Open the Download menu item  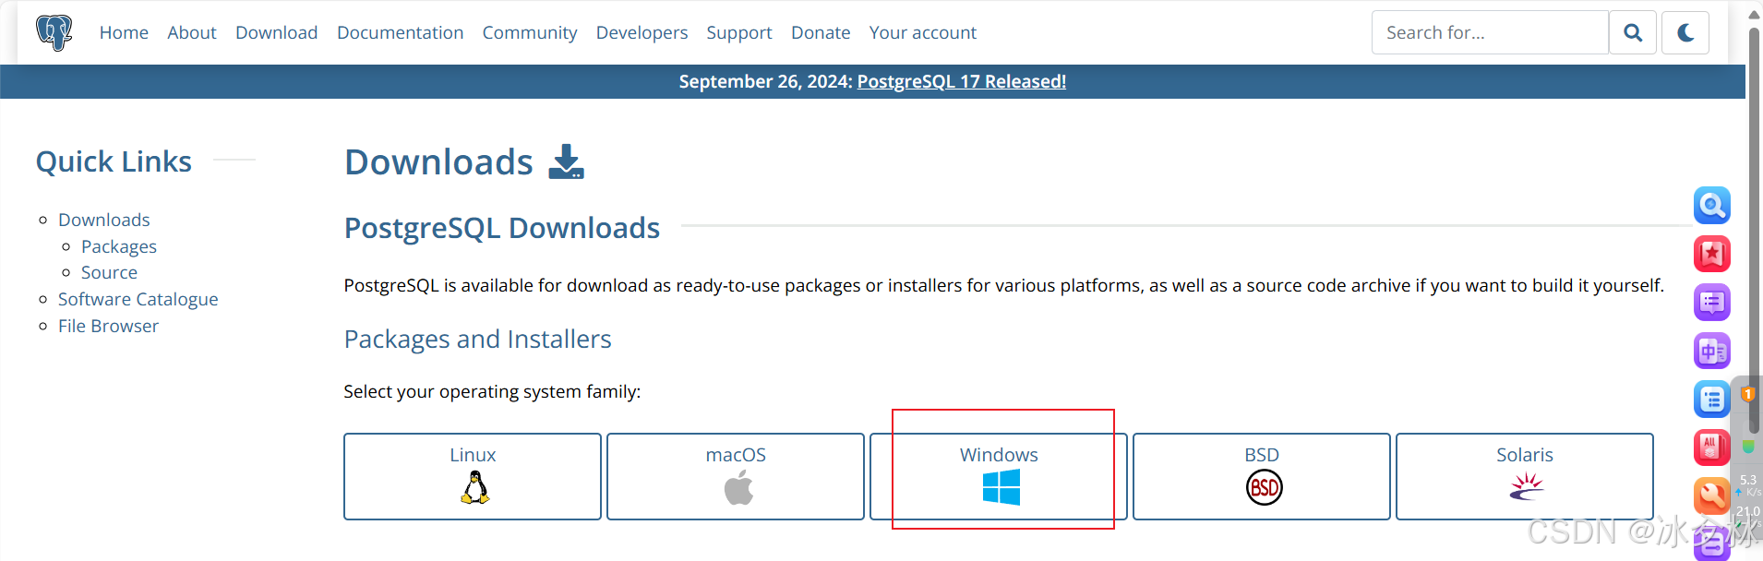(x=276, y=32)
